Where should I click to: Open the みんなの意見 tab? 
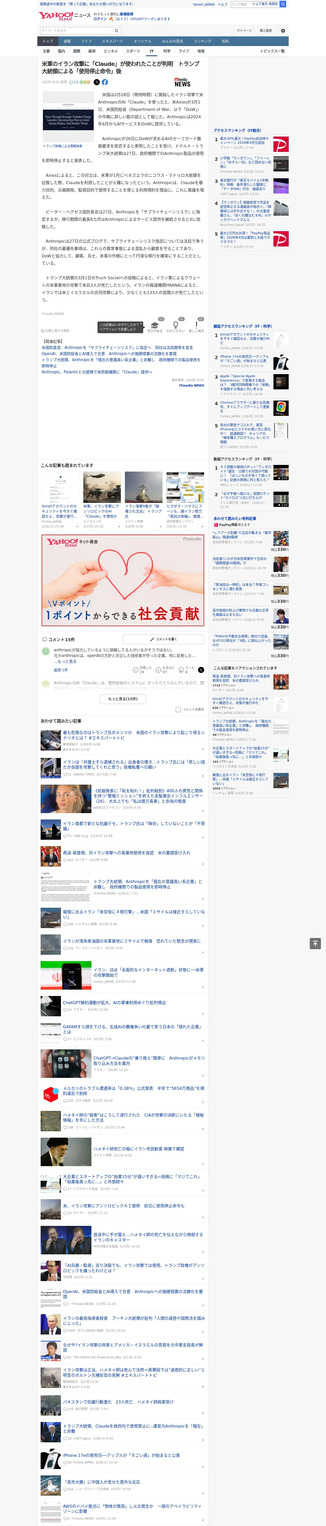point(172,41)
